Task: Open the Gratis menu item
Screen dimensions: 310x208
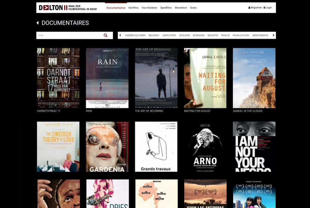Action: click(x=193, y=8)
